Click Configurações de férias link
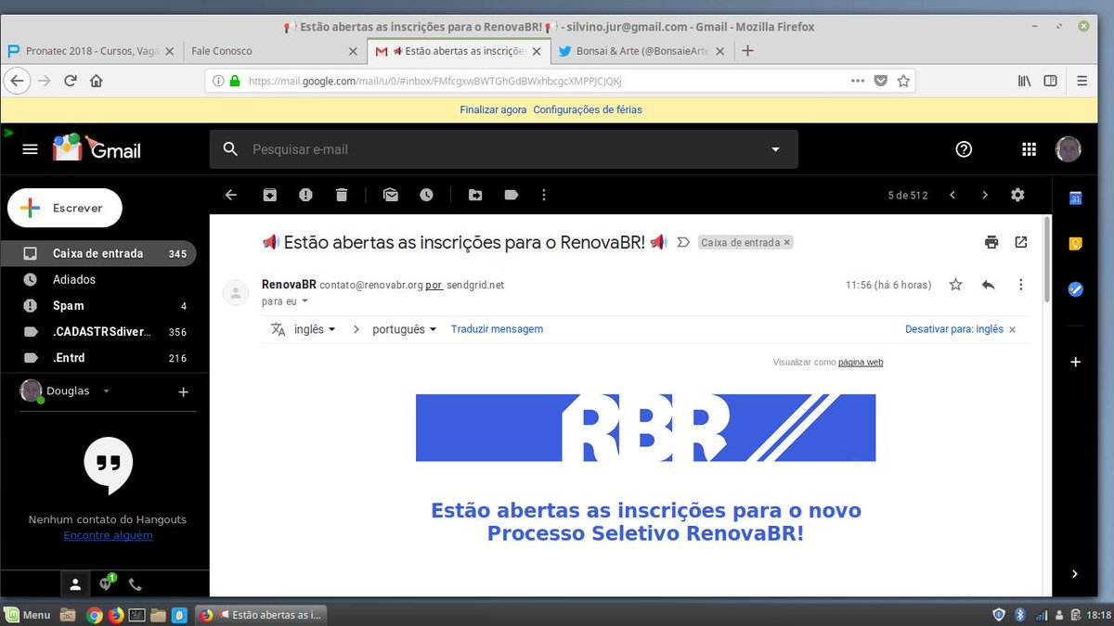The width and height of the screenshot is (1114, 626). click(588, 109)
